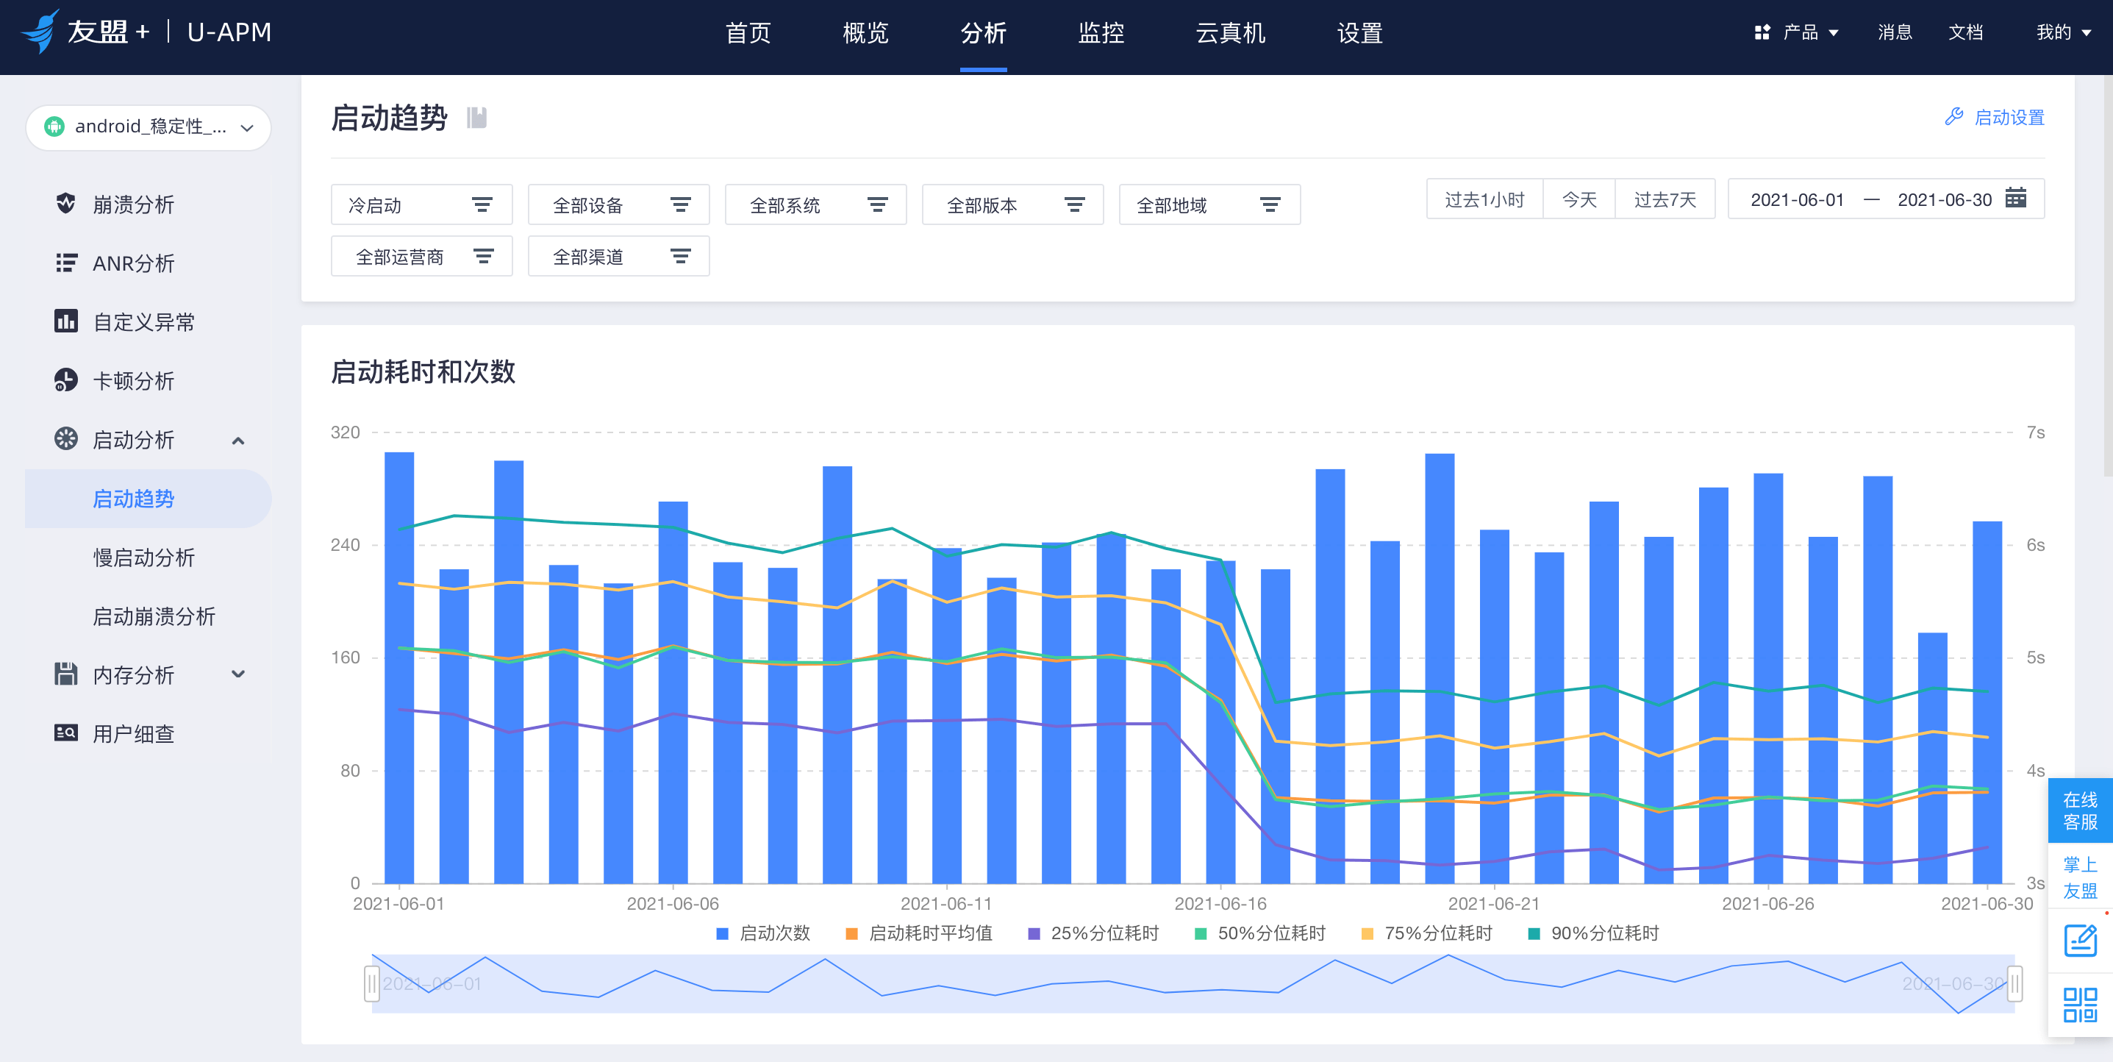Click the 卡顿分析 sidebar icon

click(x=65, y=380)
